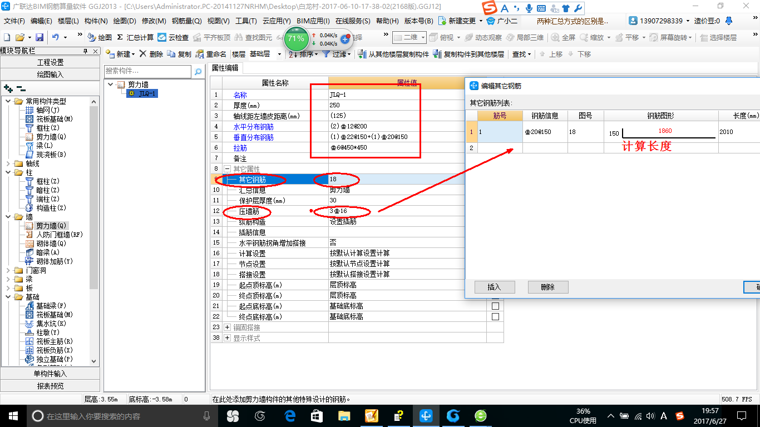The image size is (760, 427).
Task: Click 局部三维 partial 3D tool
Action: click(525, 37)
